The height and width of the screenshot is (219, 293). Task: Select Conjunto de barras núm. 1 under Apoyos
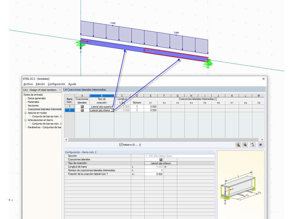[47, 116]
